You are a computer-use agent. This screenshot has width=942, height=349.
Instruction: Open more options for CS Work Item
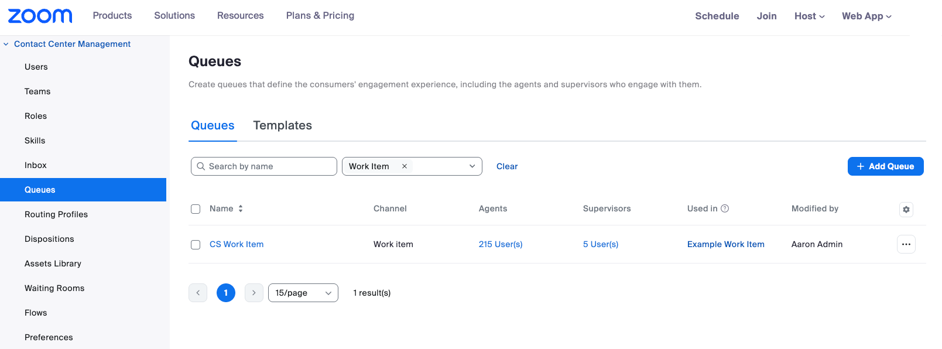tap(906, 244)
